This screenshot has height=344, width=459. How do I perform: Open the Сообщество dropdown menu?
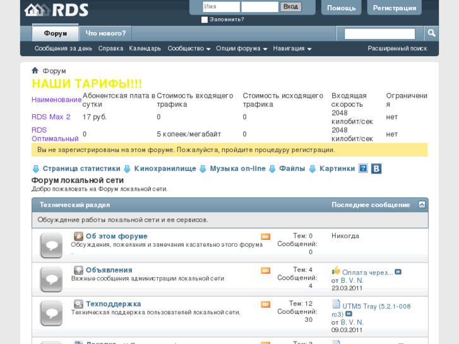pos(189,49)
